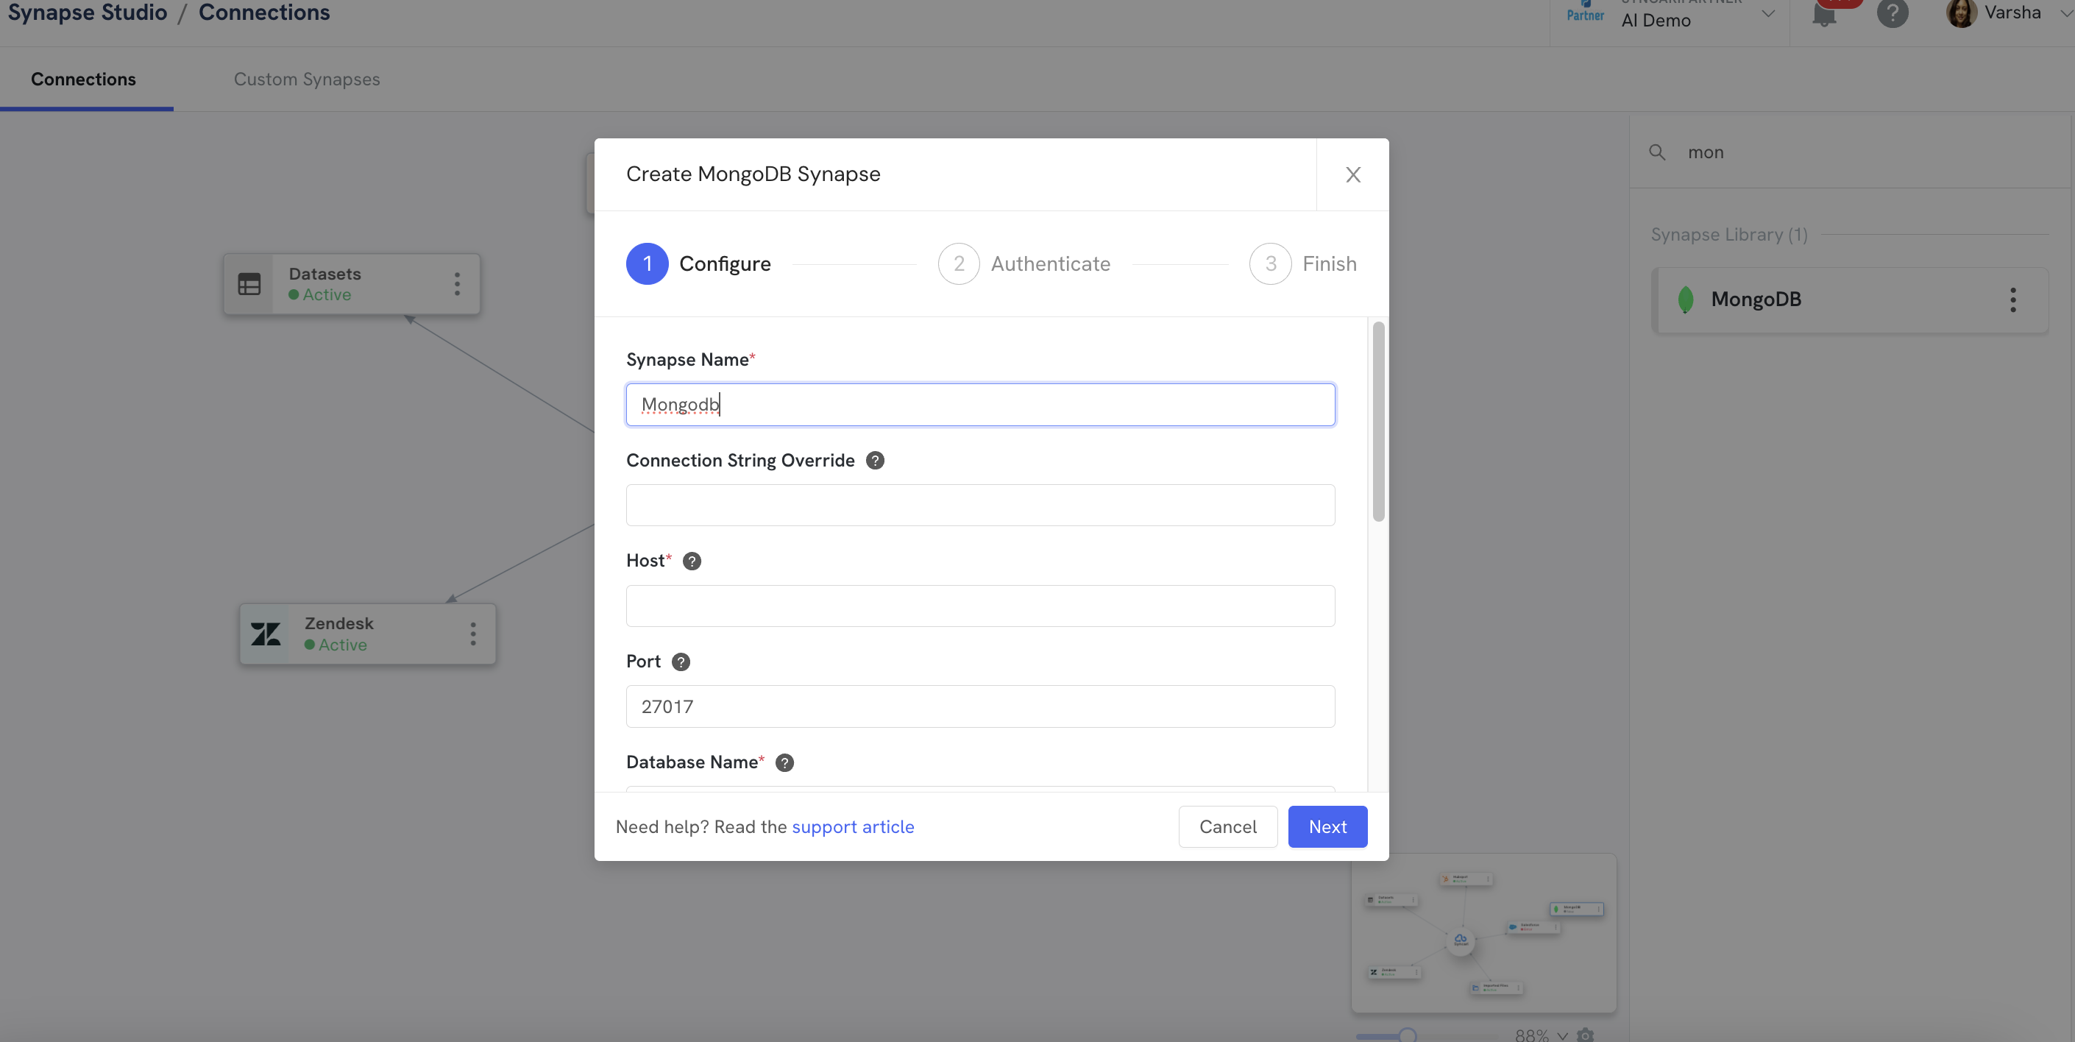
Task: Open Datasets node options menu
Action: [x=458, y=283]
